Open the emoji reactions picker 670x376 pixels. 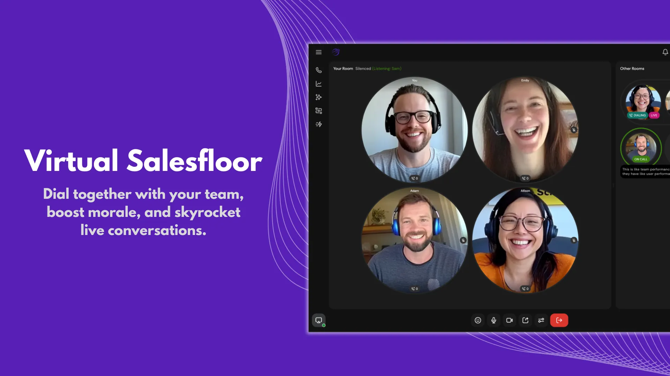click(x=478, y=320)
